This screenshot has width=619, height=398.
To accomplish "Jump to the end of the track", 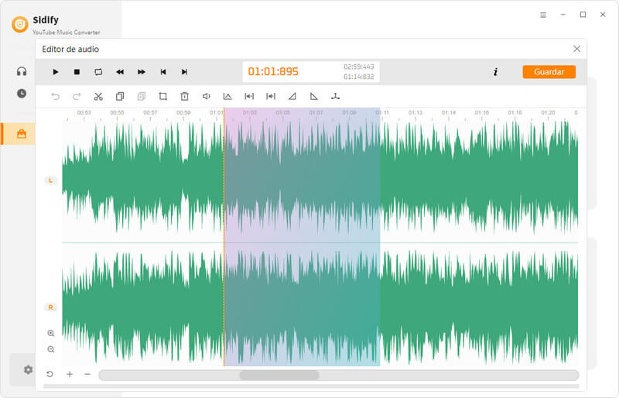I will (184, 72).
